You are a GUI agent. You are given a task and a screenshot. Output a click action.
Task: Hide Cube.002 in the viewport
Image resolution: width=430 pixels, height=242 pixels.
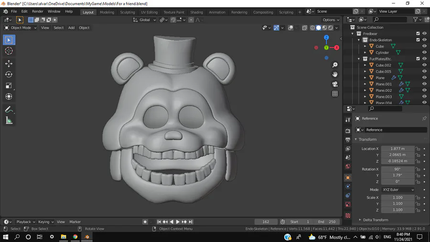point(424,65)
